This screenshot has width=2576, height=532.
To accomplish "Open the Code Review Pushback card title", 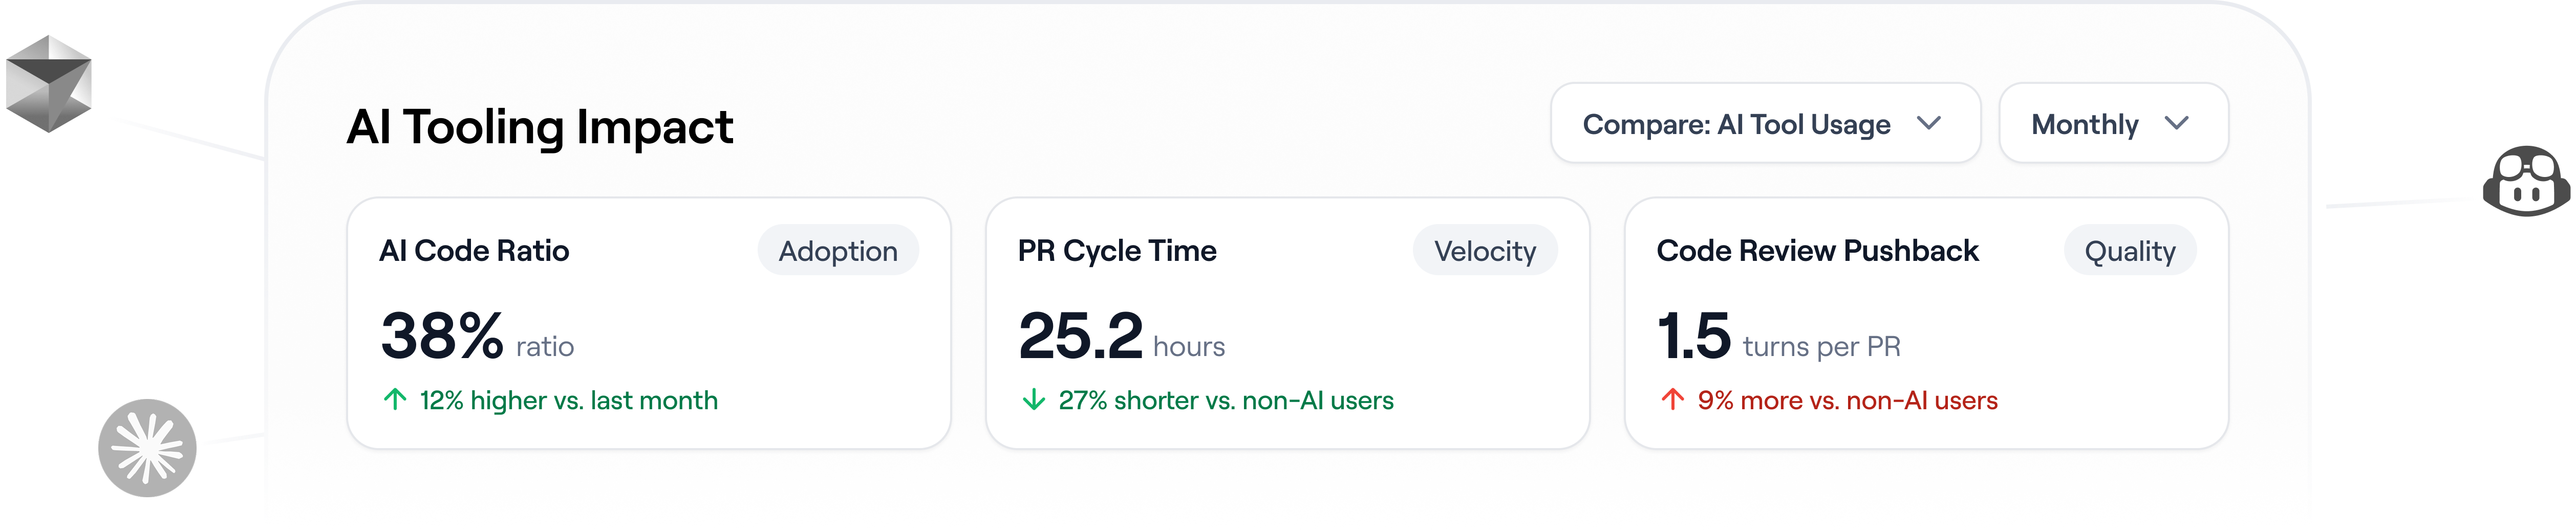I will pos(1817,251).
